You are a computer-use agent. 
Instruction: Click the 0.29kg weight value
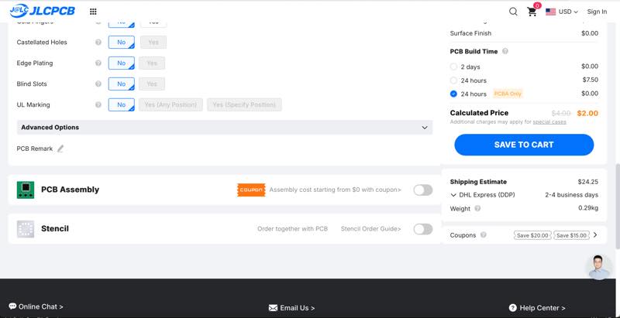point(588,208)
